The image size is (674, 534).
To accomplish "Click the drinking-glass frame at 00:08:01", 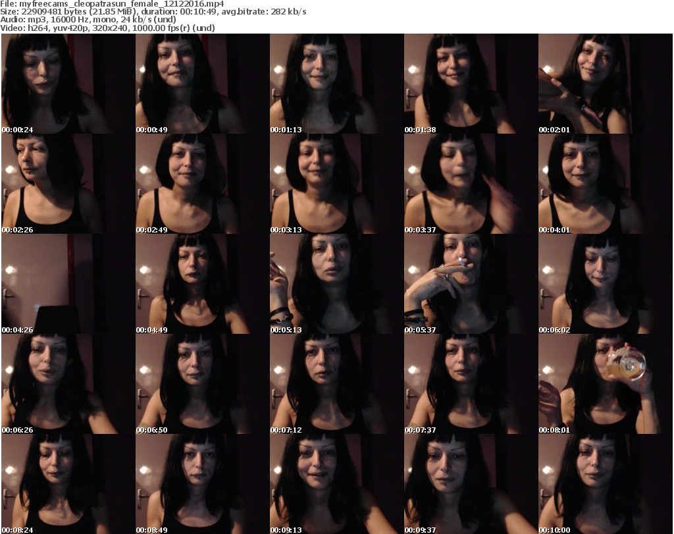I will pos(606,384).
